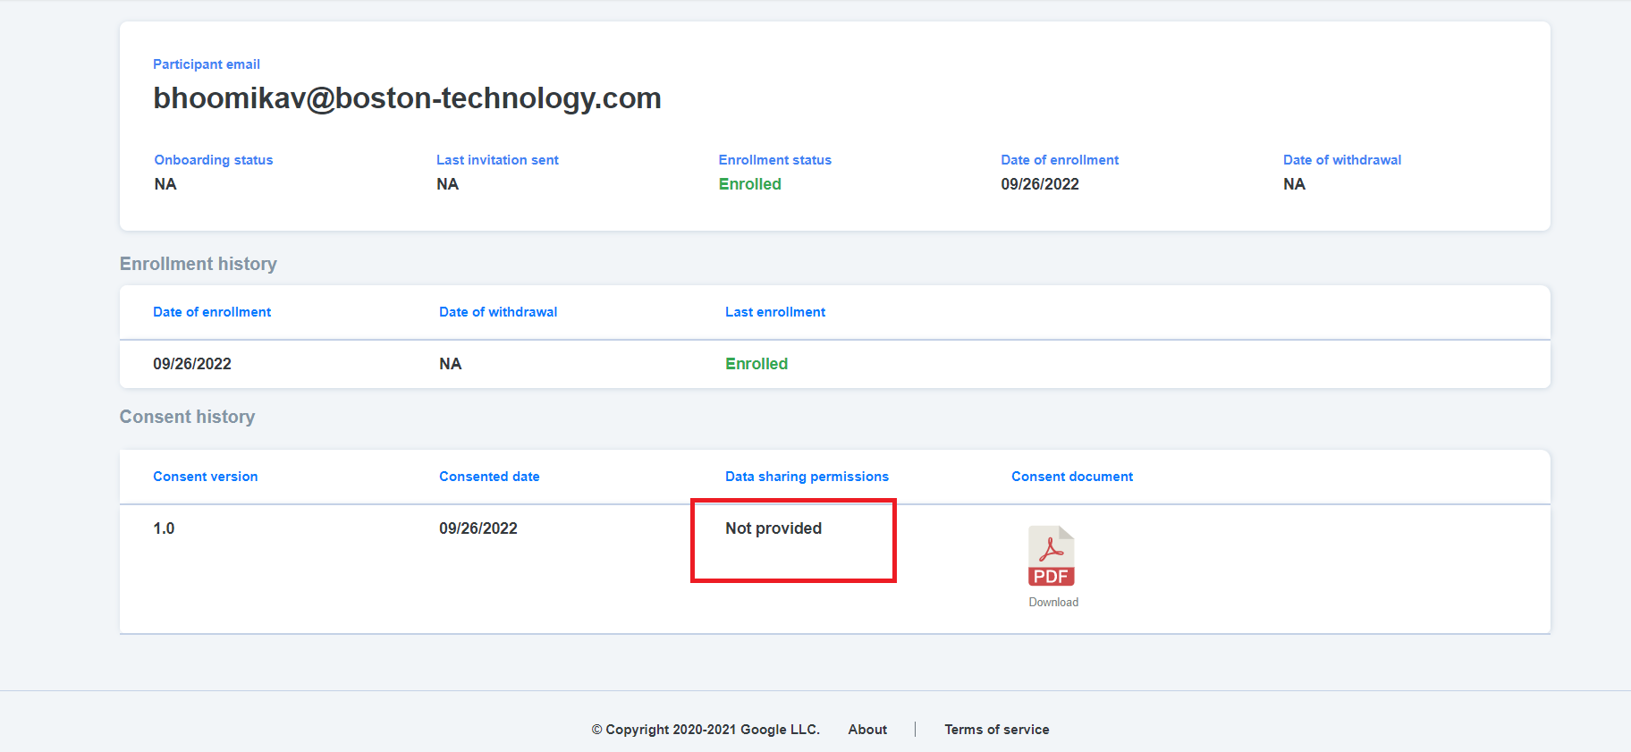Click the Data sharing permissions column header
This screenshot has height=752, width=1631.
807,477
